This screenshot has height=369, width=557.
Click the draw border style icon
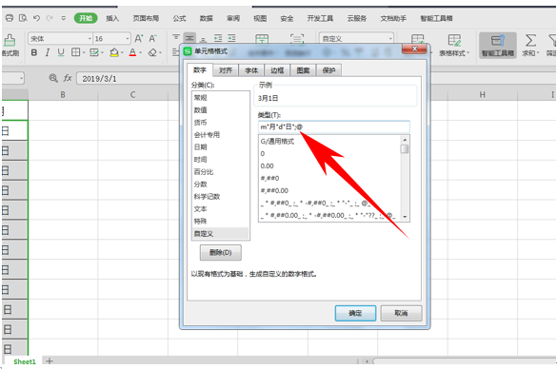point(93,52)
